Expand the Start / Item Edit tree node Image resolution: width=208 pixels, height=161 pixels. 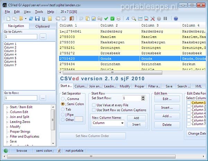[7, 107]
